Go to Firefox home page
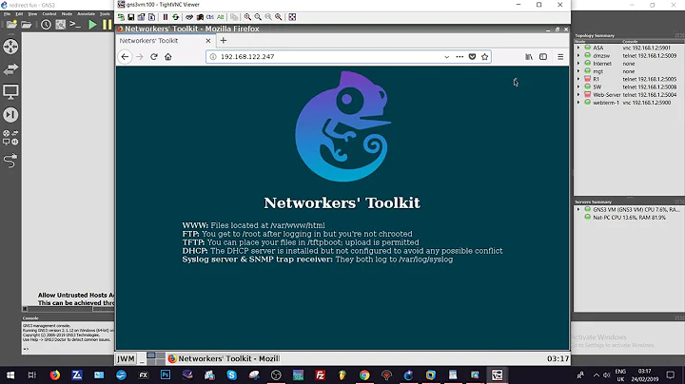 coord(168,57)
